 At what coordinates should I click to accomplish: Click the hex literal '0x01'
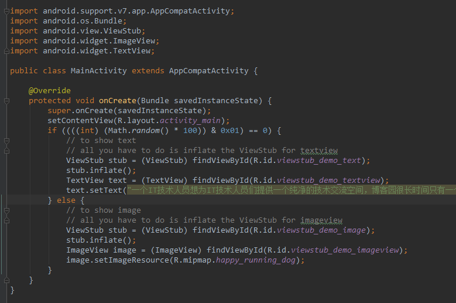(x=229, y=130)
